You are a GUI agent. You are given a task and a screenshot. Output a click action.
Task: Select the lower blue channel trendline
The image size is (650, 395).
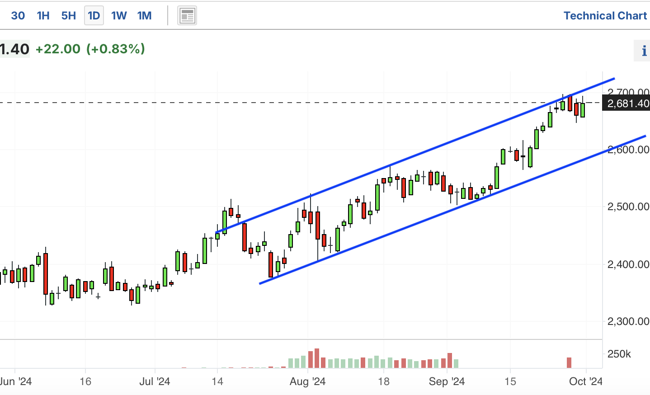(x=452, y=210)
